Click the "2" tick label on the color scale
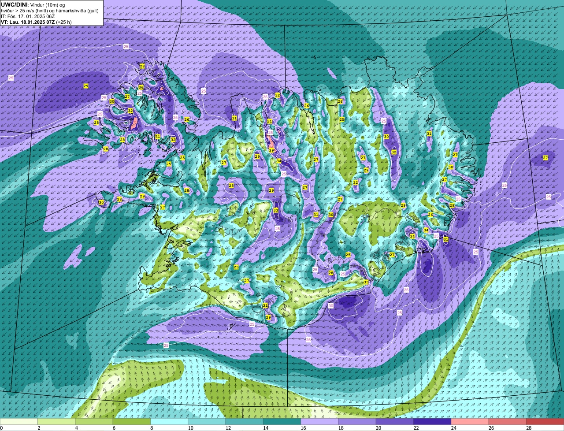Viewport: 564px width, 431px height. (x=38, y=427)
